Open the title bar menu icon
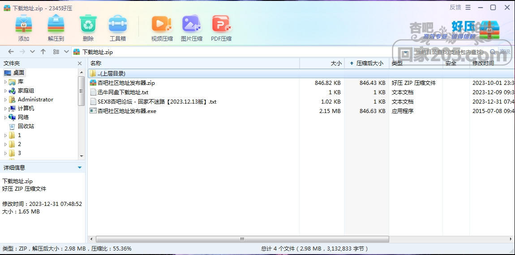This screenshot has width=515, height=255. pyautogui.click(x=468, y=8)
